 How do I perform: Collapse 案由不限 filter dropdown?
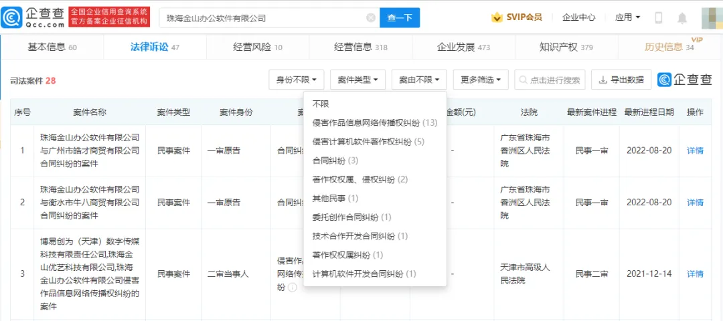click(419, 80)
